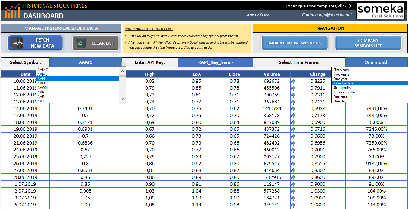Choose AAN from the symbol list

point(77,79)
